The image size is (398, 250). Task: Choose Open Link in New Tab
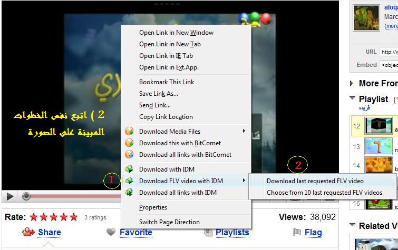170,44
